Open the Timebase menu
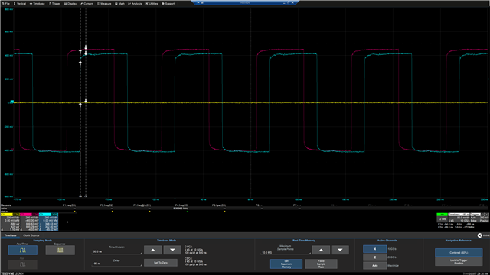The width and height of the screenshot is (490, 275). pyautogui.click(x=38, y=3)
